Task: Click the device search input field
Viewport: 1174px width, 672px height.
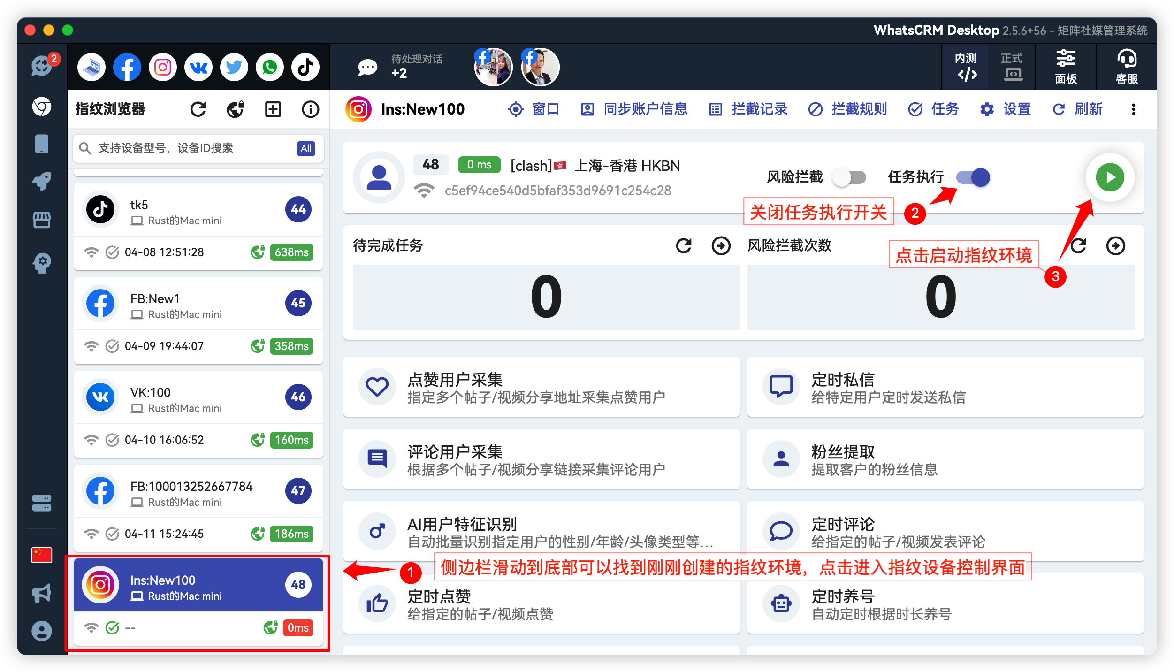Action: 188,148
